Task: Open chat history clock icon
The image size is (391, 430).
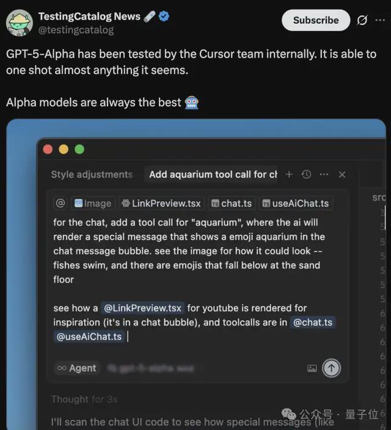Action: coord(306,174)
